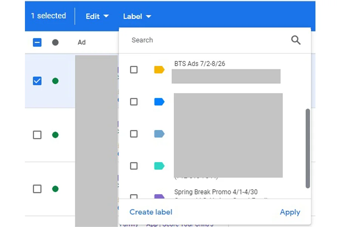Click the yellow label tag for BTS Ads

[159, 70]
